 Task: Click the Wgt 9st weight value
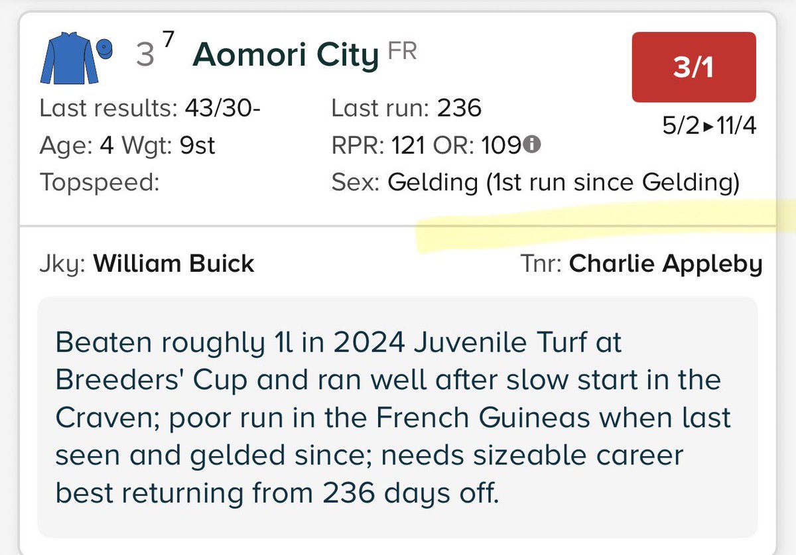pos(197,145)
